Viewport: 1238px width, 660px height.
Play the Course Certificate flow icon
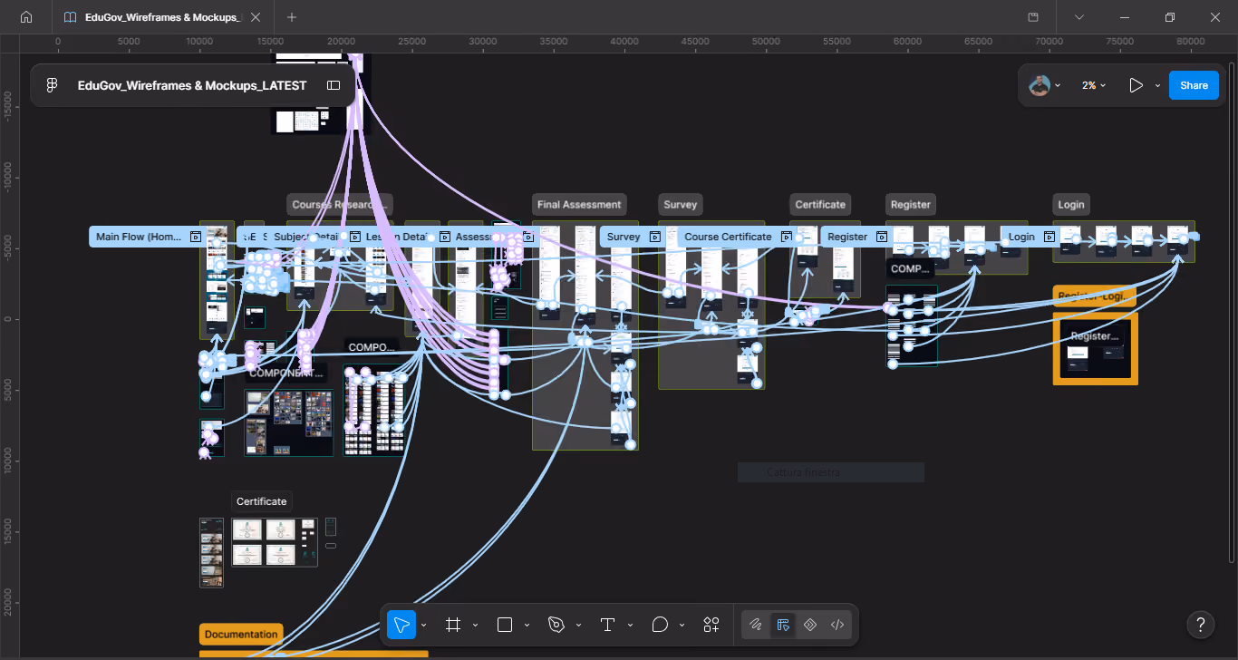tap(787, 237)
